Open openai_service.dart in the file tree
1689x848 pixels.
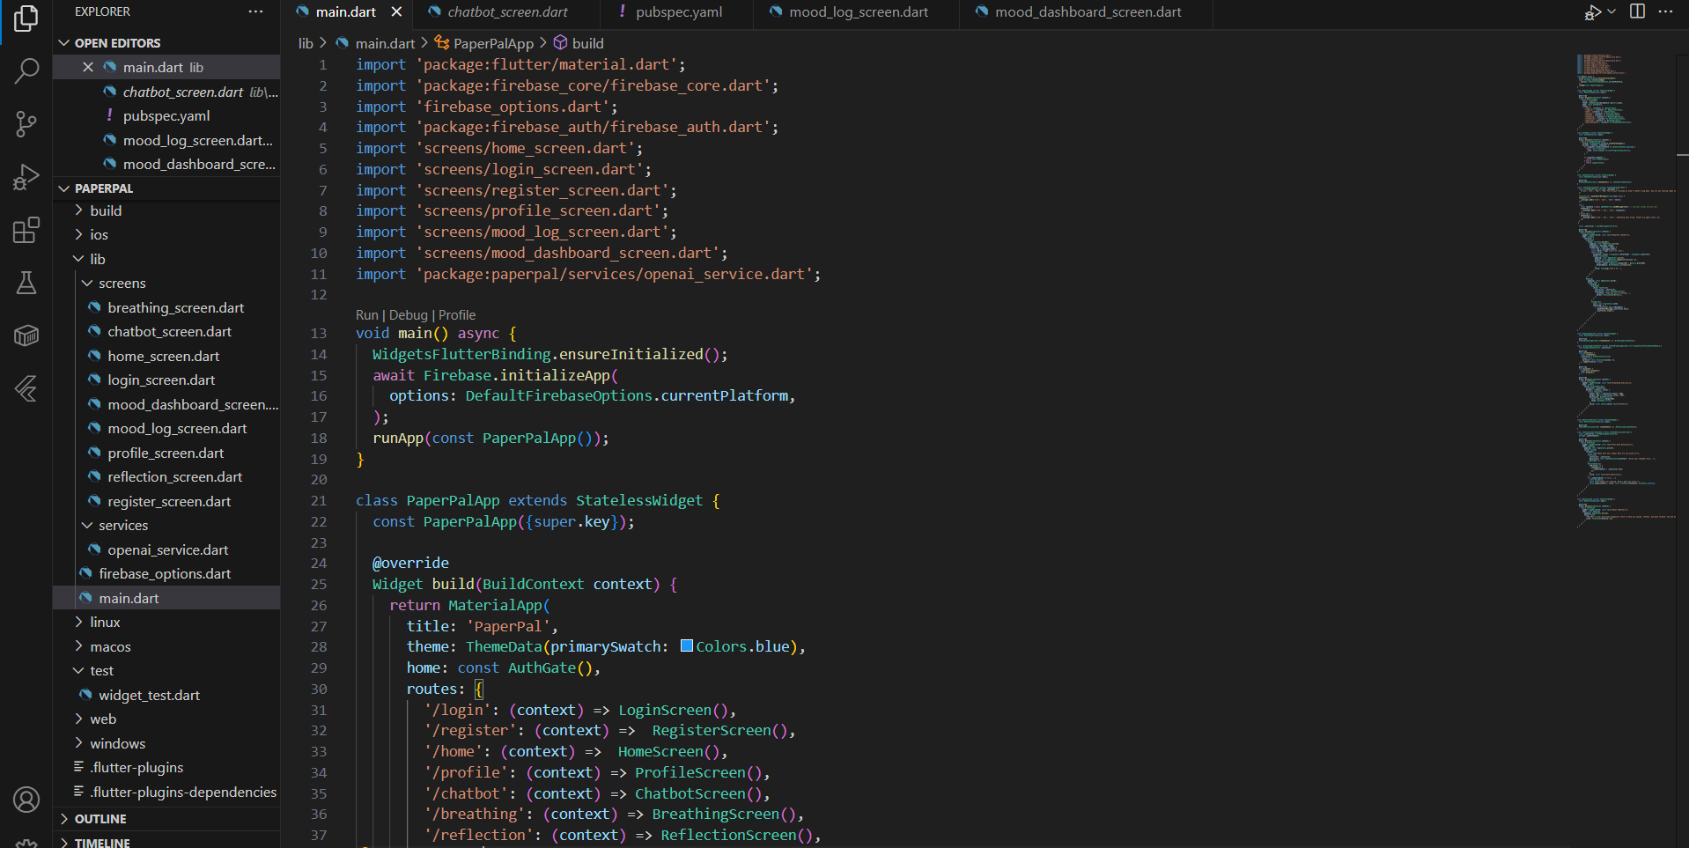pyautogui.click(x=167, y=549)
